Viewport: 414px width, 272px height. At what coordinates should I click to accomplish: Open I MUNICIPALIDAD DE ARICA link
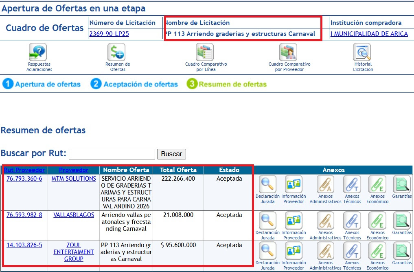pos(369,34)
